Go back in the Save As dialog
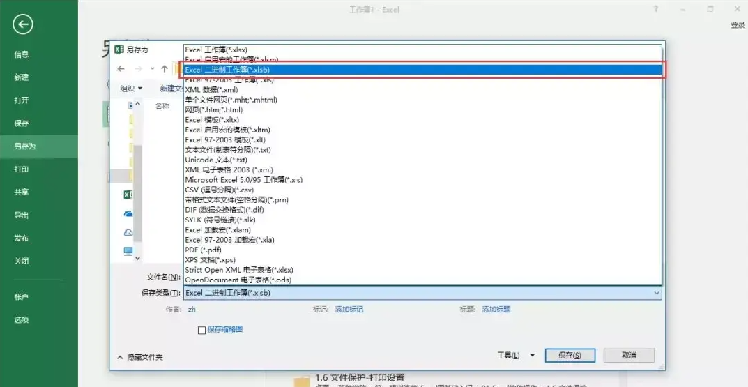 click(x=121, y=69)
